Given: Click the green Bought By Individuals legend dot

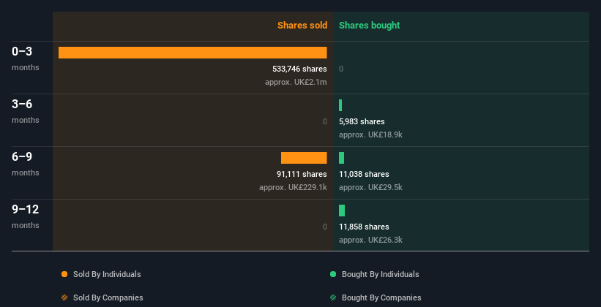Looking at the screenshot, I should pyautogui.click(x=333, y=274).
